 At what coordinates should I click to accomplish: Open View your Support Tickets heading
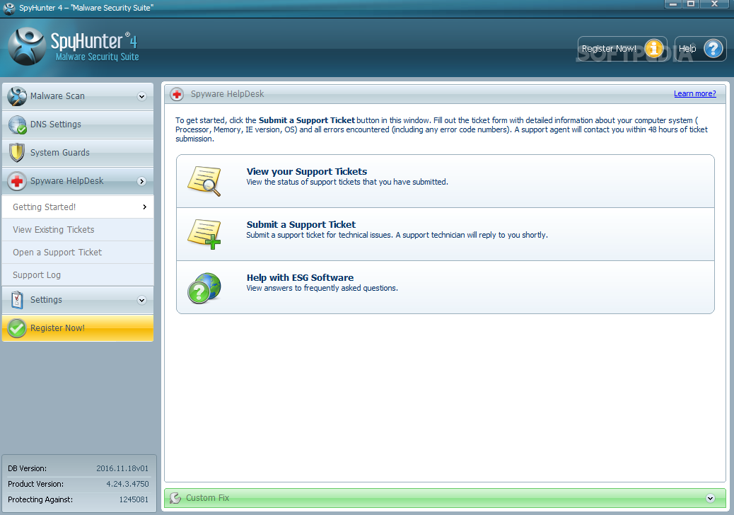(x=307, y=171)
